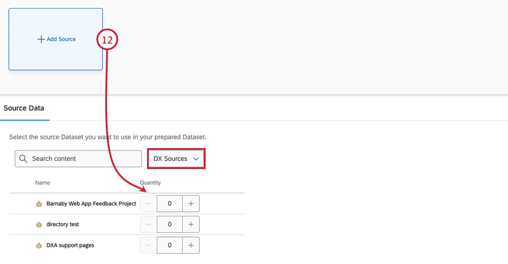Click the Add Source card
Screen dimensions: 508x264
[x=56, y=39]
